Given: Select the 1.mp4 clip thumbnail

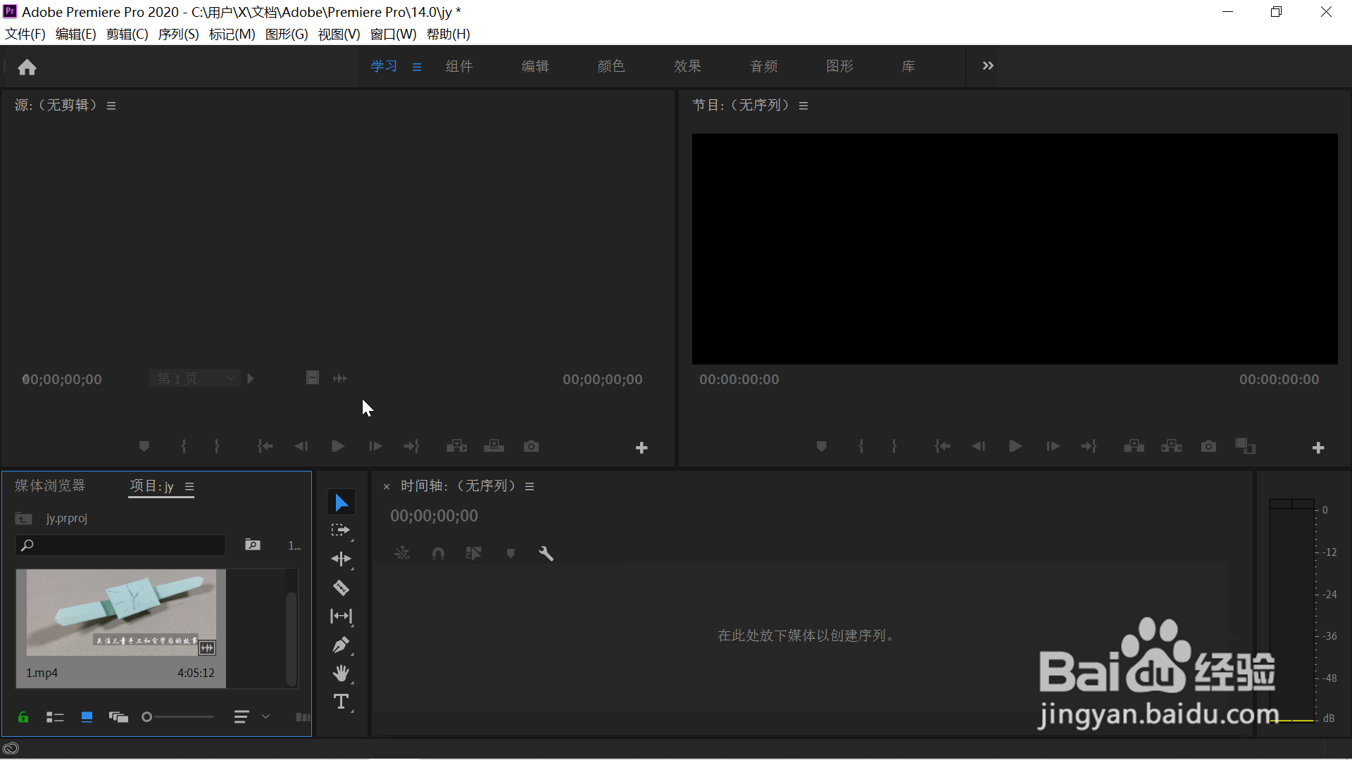Looking at the screenshot, I should point(121,612).
